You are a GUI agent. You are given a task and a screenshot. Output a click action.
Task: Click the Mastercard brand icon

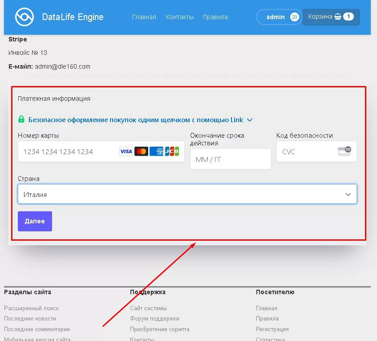(x=142, y=152)
